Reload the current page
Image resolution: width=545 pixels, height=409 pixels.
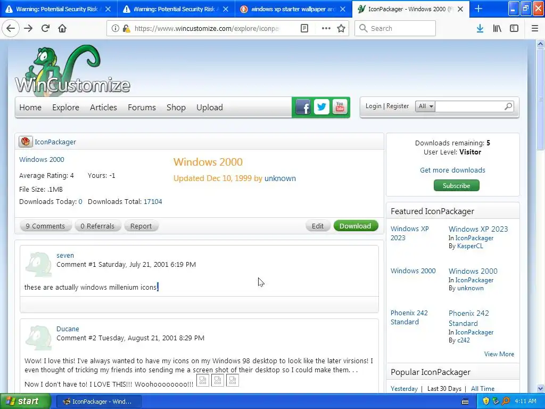[x=45, y=28]
